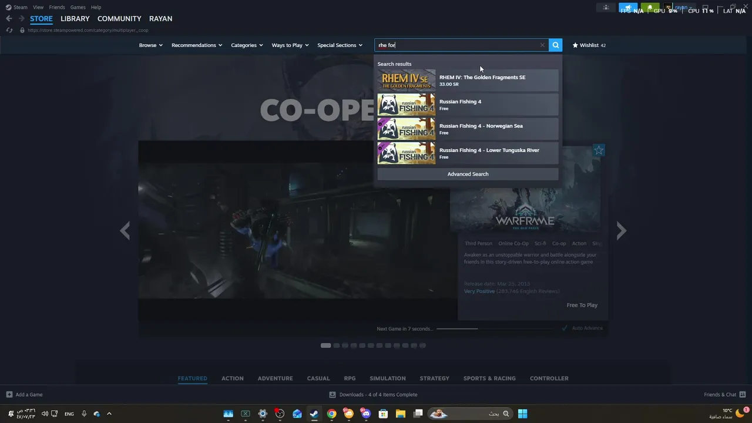Click Steam icon in Windows taskbar
Viewport: 752px width, 423px height.
tap(314, 414)
